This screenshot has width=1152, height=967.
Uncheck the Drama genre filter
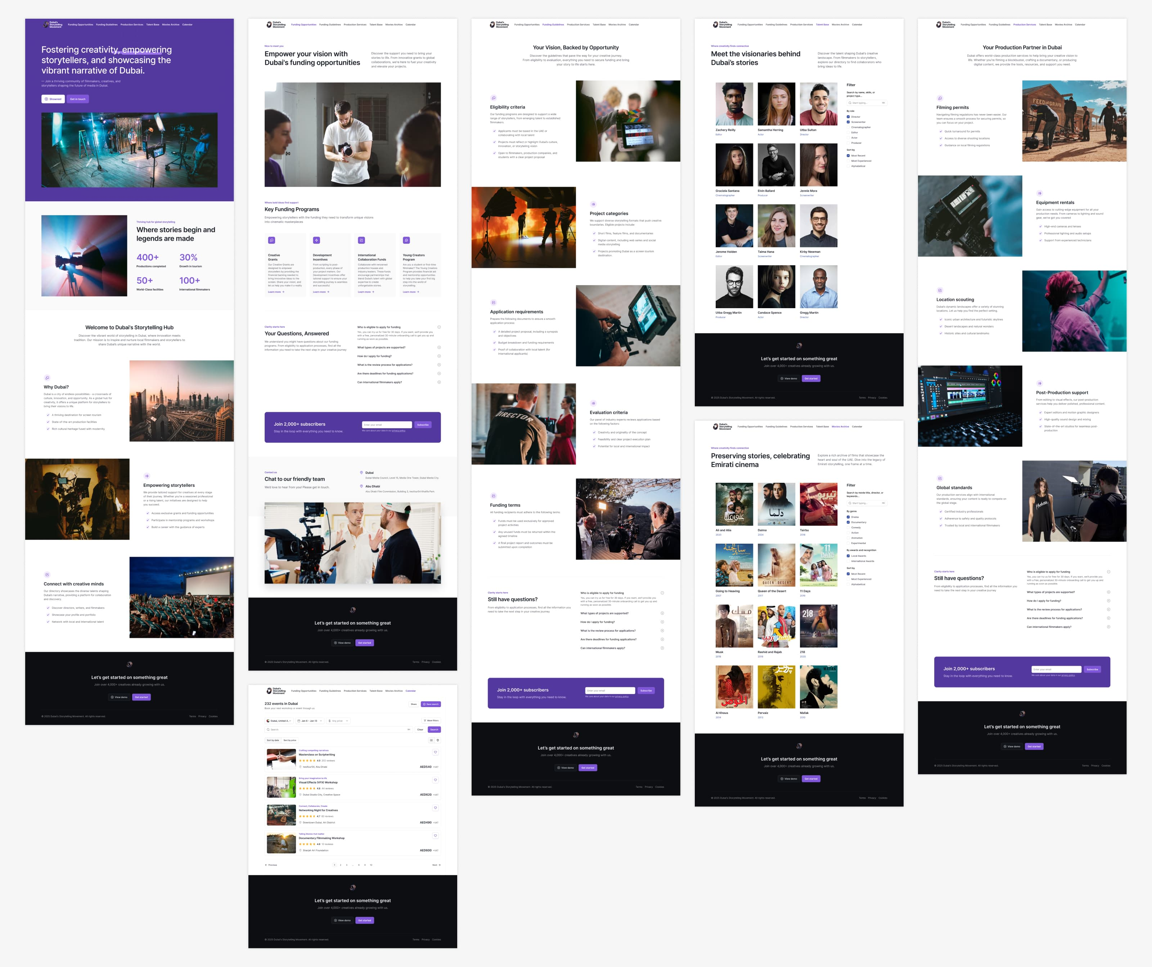click(x=848, y=517)
